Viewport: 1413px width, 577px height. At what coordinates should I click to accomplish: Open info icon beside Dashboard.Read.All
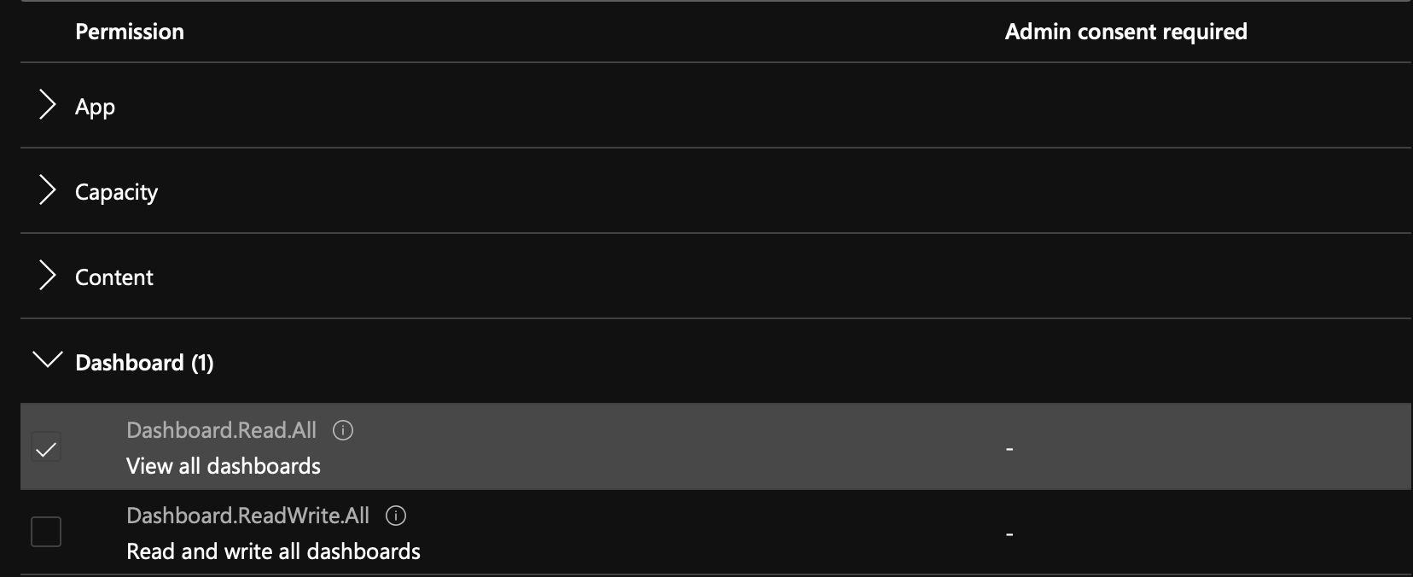[x=343, y=430]
